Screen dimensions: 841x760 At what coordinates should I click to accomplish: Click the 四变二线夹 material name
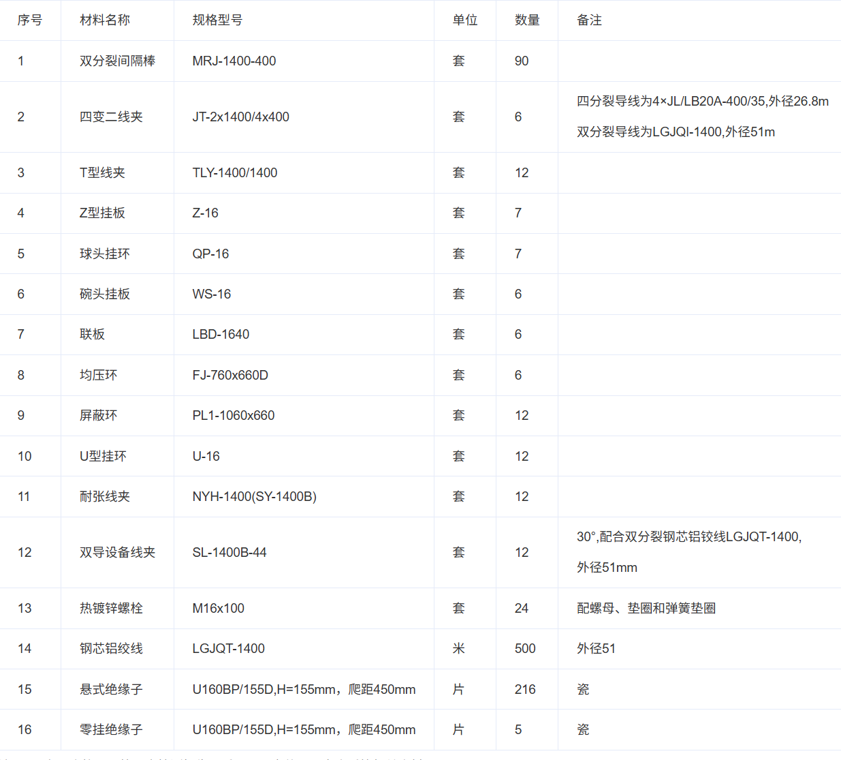coord(111,117)
